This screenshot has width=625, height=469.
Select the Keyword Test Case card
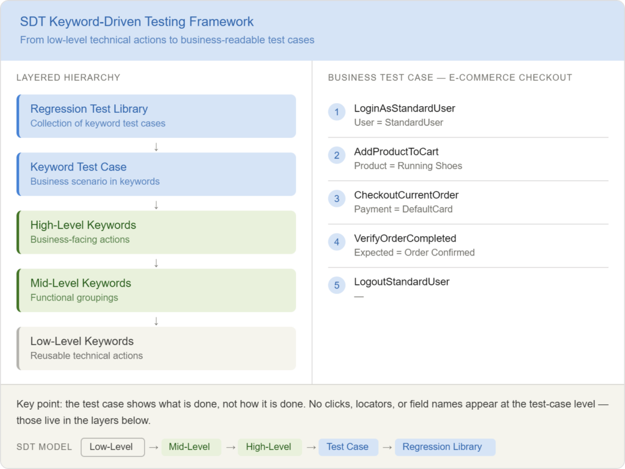(x=157, y=174)
